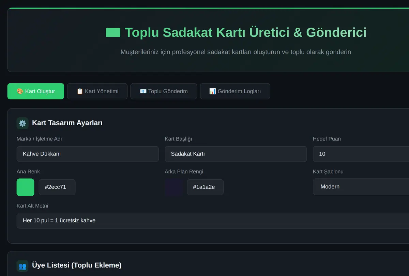Edit the #2ecc71 hex color field

click(57, 187)
